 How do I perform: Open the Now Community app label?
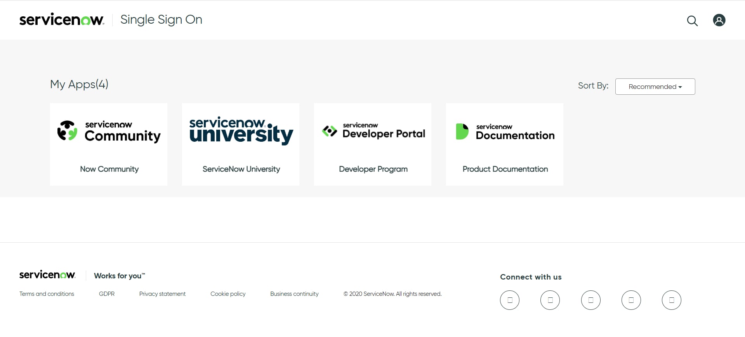pyautogui.click(x=109, y=169)
